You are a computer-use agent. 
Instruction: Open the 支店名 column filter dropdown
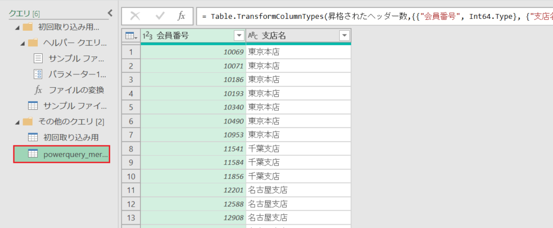click(x=344, y=35)
